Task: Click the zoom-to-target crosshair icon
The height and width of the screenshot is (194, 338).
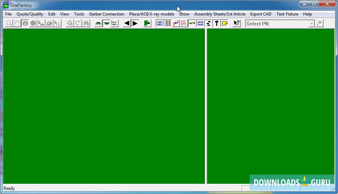Action: tap(70, 23)
